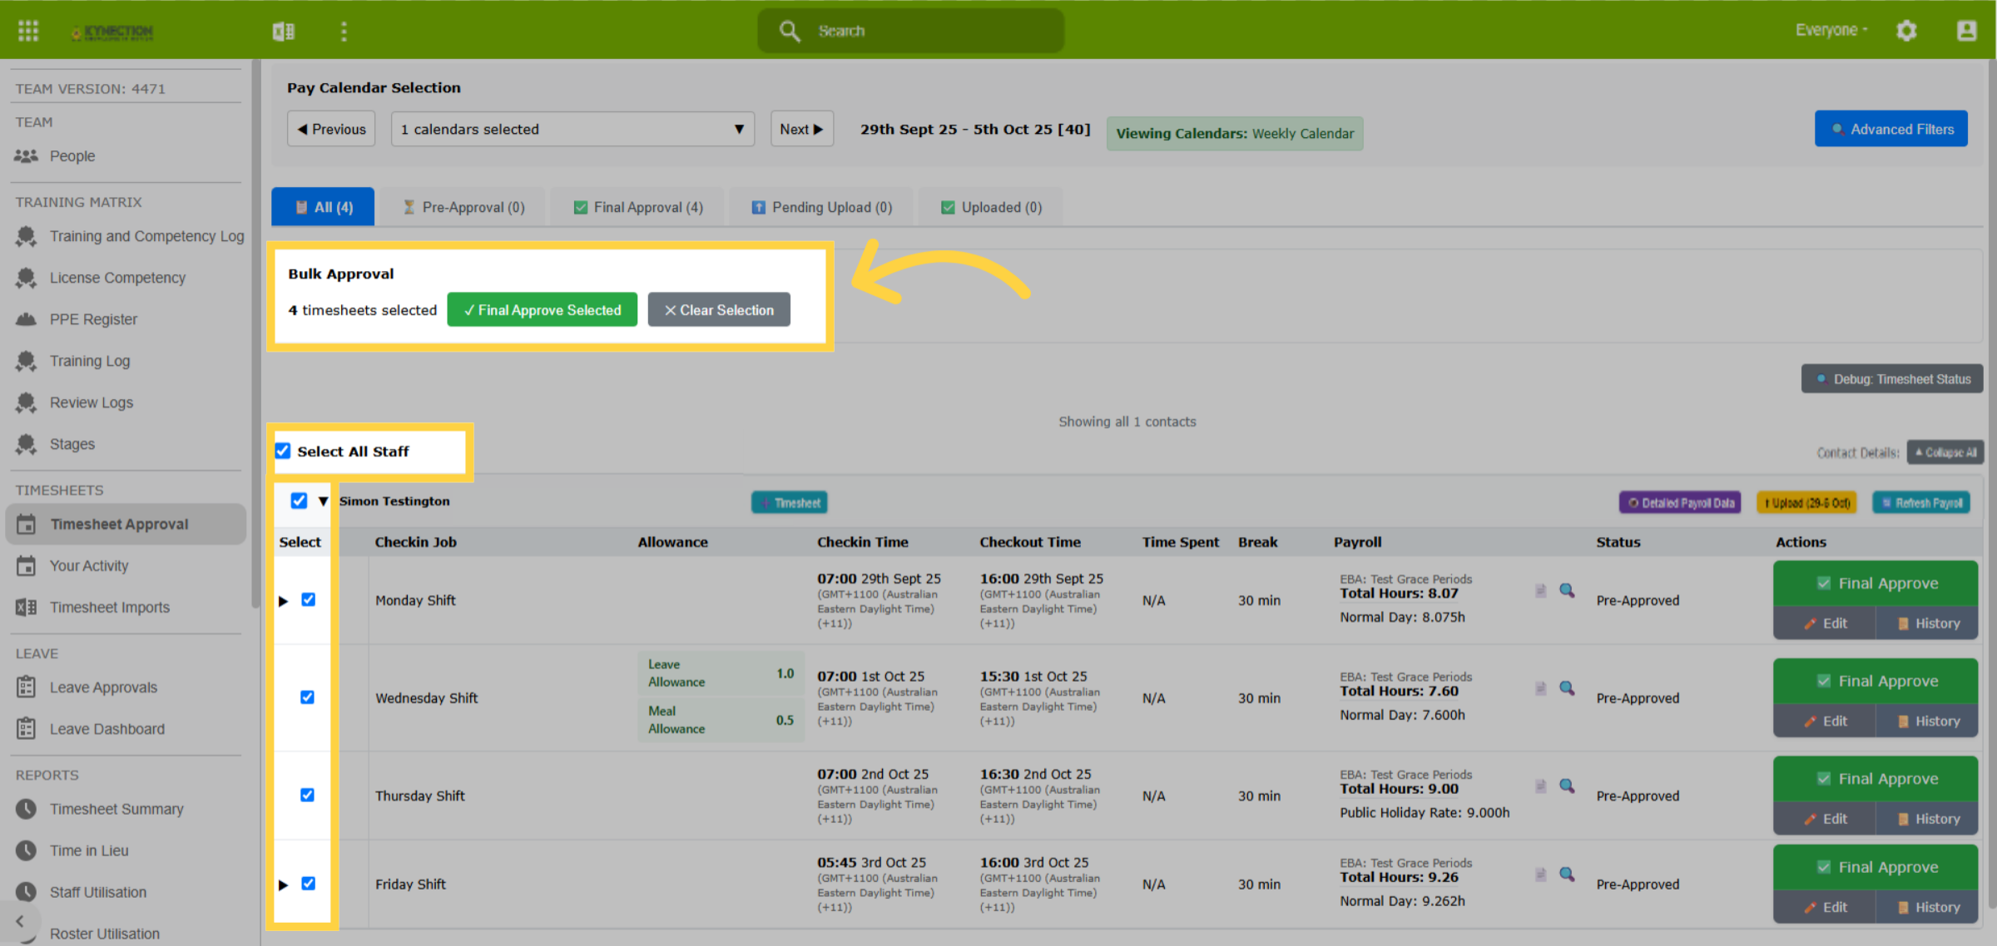The image size is (1997, 946).
Task: Final Approve the Monday Shift
Action: tap(1876, 583)
